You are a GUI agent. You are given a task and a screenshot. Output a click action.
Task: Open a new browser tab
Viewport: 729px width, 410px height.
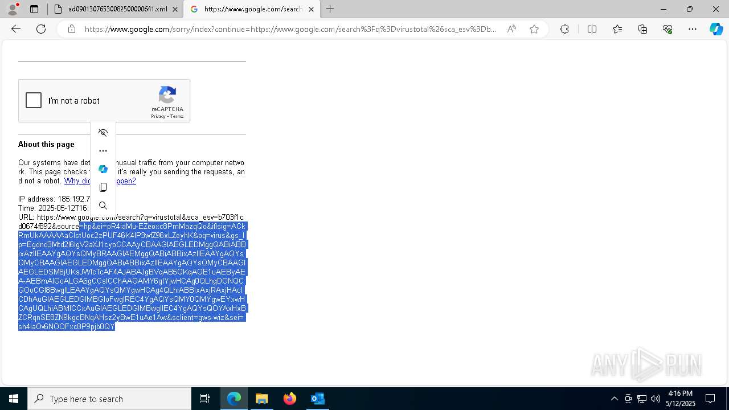click(x=330, y=9)
